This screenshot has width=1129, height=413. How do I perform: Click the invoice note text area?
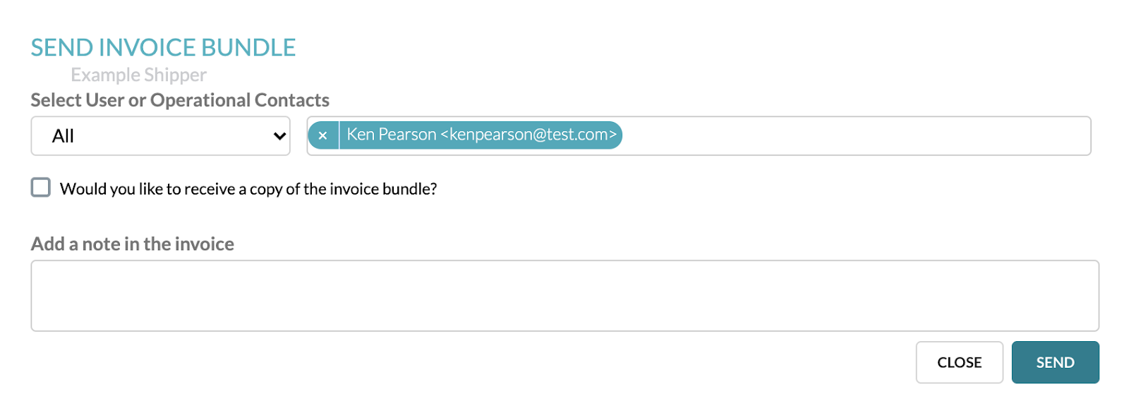(564, 295)
